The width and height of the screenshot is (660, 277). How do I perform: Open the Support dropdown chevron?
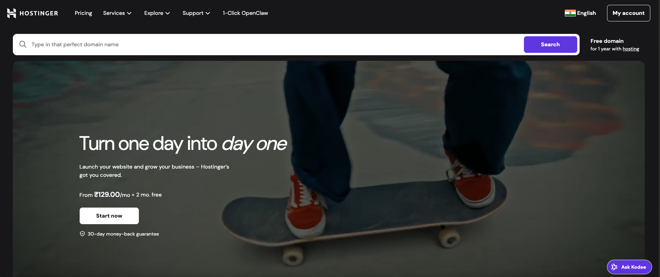point(208,13)
